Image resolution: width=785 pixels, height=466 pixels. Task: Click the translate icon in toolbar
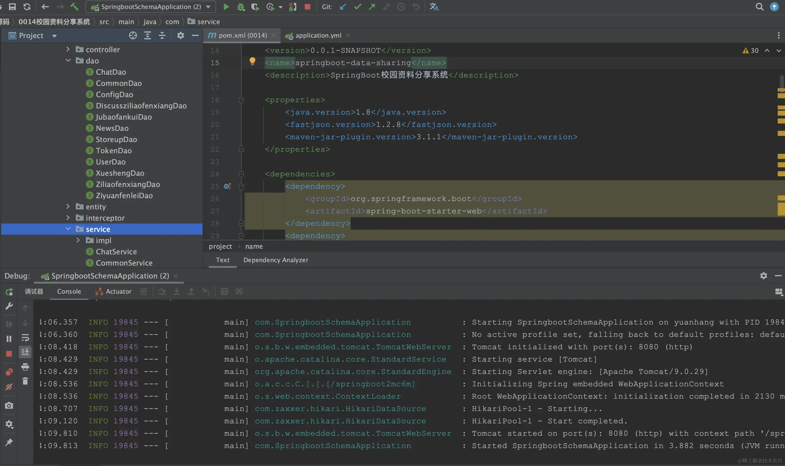(x=434, y=7)
